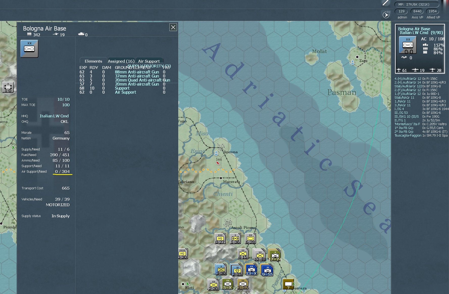Select 2º Ita FB Grp air group
Viewport: 449px width, 294px height.
pyautogui.click(x=421, y=132)
